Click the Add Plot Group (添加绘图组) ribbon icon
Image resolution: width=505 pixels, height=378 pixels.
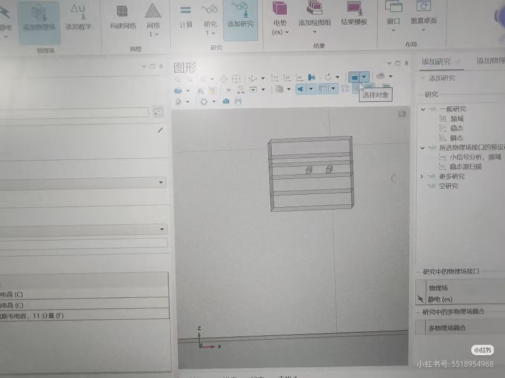coord(314,9)
